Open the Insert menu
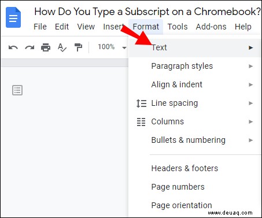Image resolution: width=262 pixels, height=218 pixels. click(x=113, y=27)
